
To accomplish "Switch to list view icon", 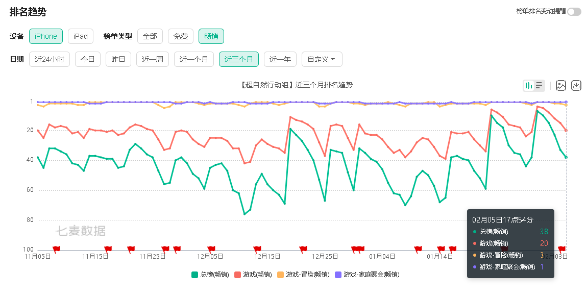I will [x=539, y=86].
